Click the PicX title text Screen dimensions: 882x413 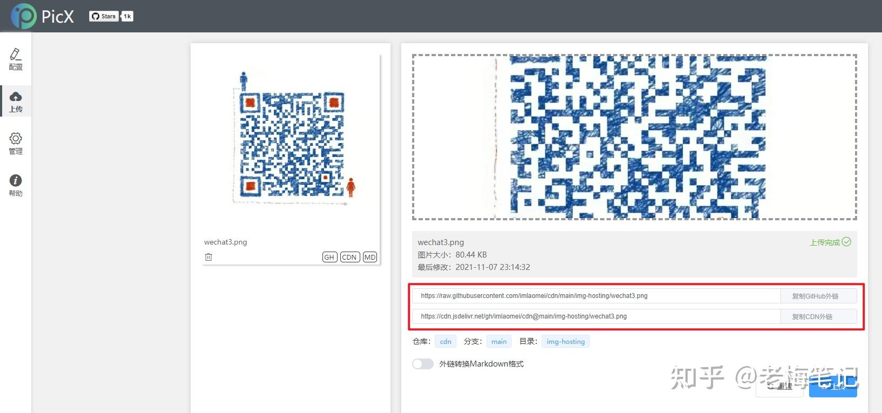tap(58, 17)
